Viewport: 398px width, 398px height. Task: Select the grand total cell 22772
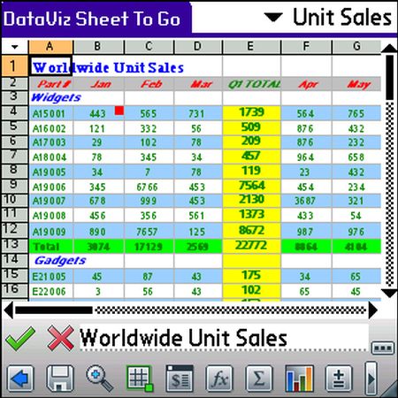tap(251, 246)
